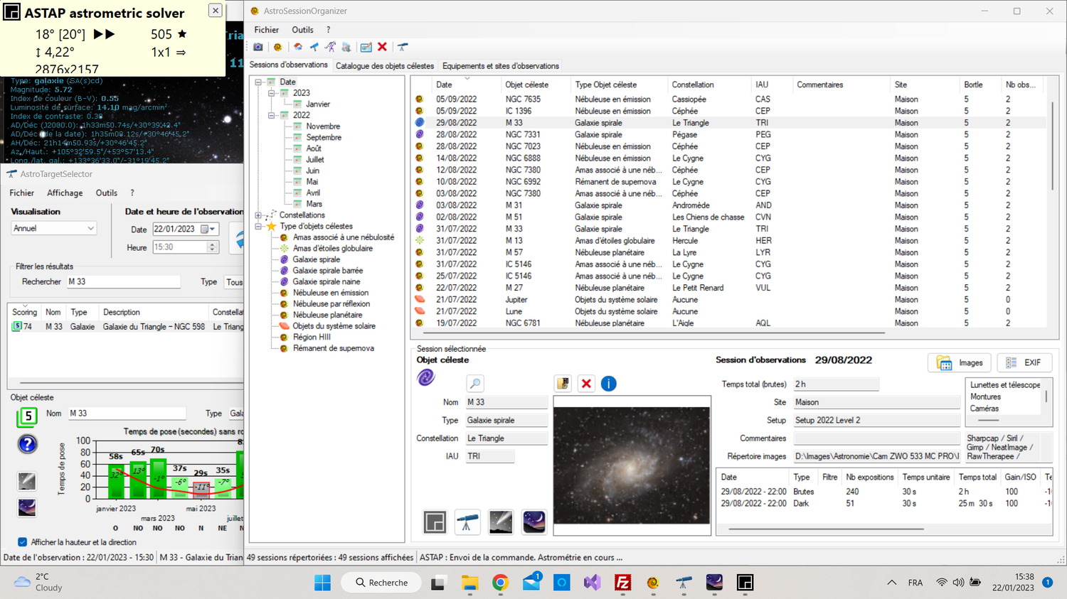Click the camera capture icon in the toolbar

258,46
